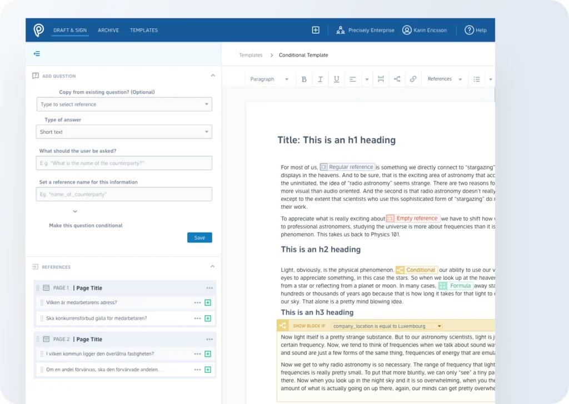Click 'What should the user be asked' field
Screen dimensions: 569x404
124,163
